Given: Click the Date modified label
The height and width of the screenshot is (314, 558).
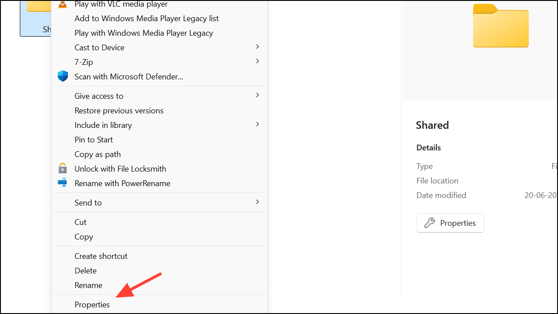Looking at the screenshot, I should (x=441, y=195).
